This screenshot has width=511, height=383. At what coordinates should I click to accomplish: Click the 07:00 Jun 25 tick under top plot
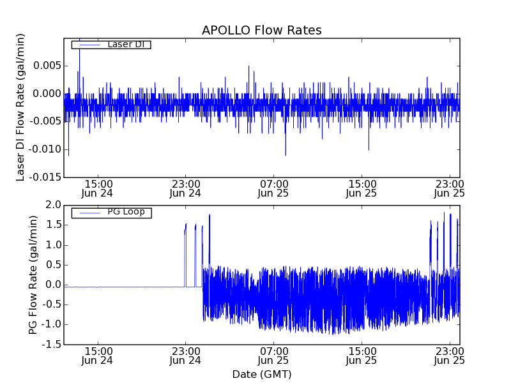[273, 188]
